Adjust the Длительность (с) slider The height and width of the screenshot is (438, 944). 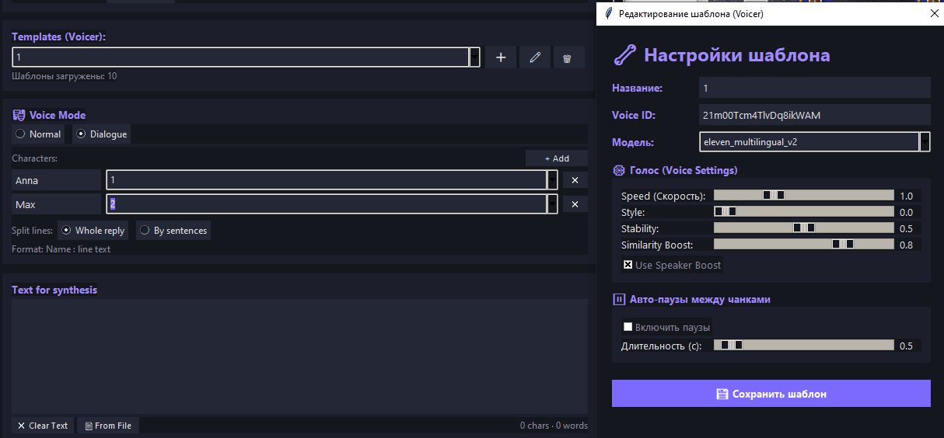click(x=804, y=345)
